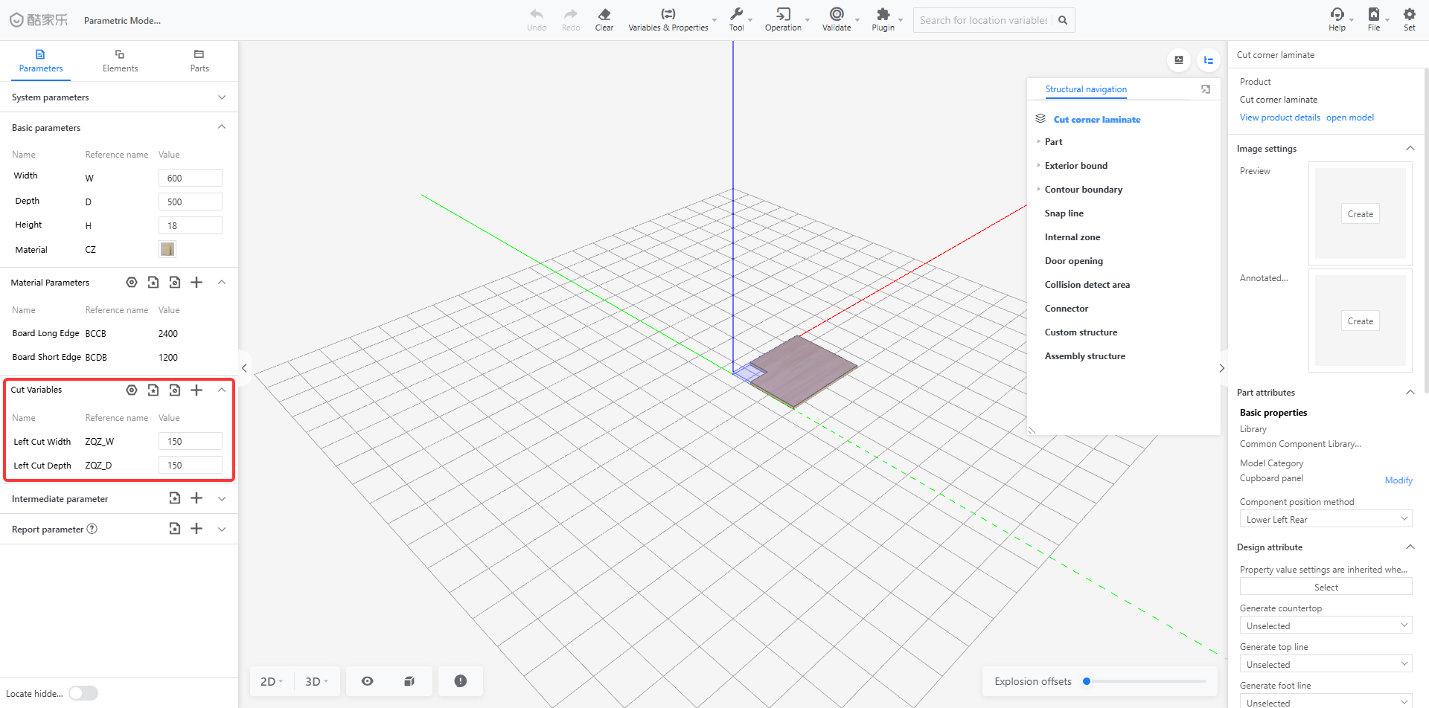This screenshot has width=1429, height=708.
Task: Click the Redo icon
Action: point(570,14)
